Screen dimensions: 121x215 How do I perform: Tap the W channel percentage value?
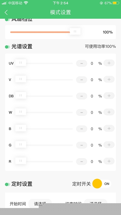92,112
